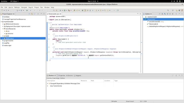
Task: Switch to the Snippets tab
Action: click(x=77, y=76)
